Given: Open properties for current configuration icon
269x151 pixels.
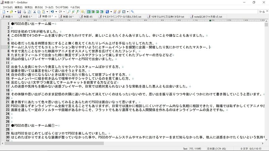Looking at the screenshot, I should 115,12.
